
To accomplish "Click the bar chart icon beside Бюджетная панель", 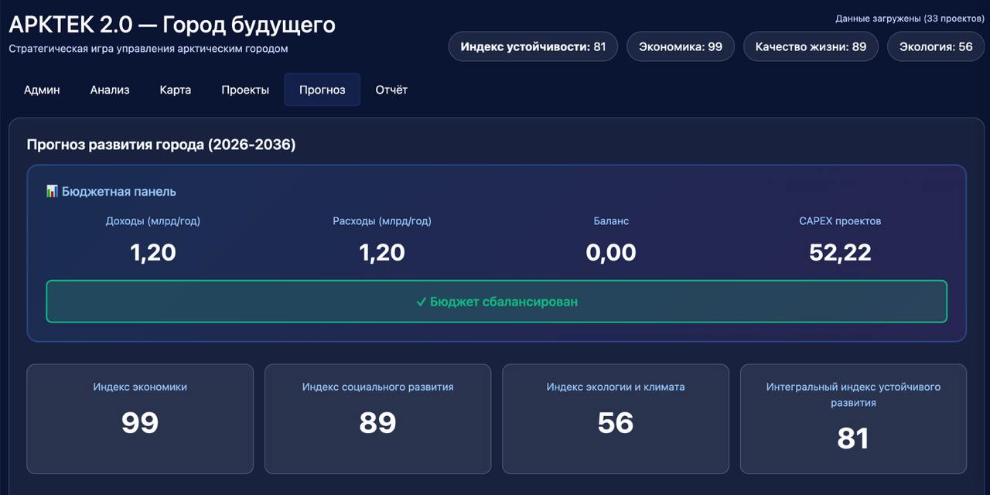I will [52, 191].
